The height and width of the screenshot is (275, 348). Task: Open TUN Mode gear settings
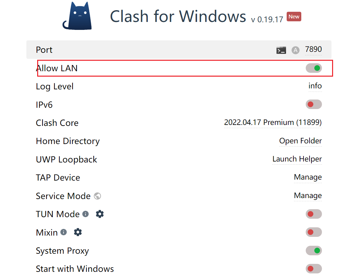point(100,214)
